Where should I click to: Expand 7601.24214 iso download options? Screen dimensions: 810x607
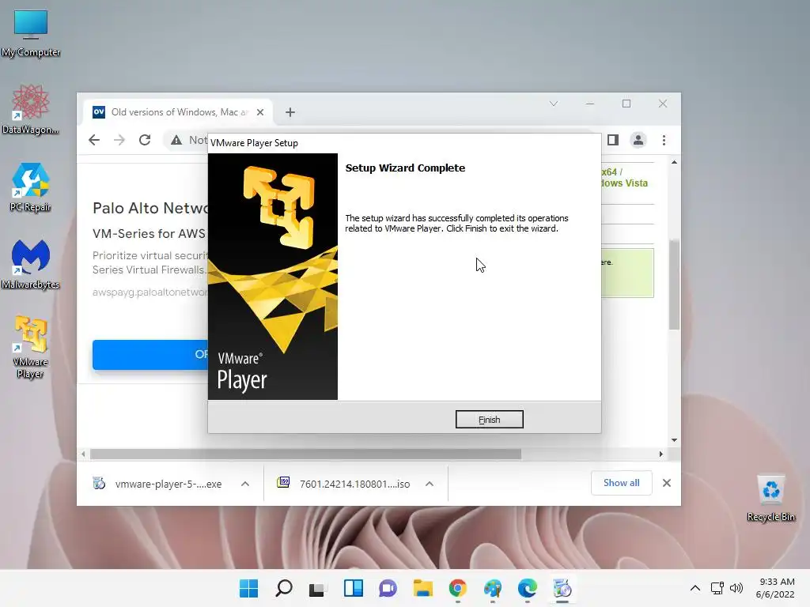click(x=430, y=484)
